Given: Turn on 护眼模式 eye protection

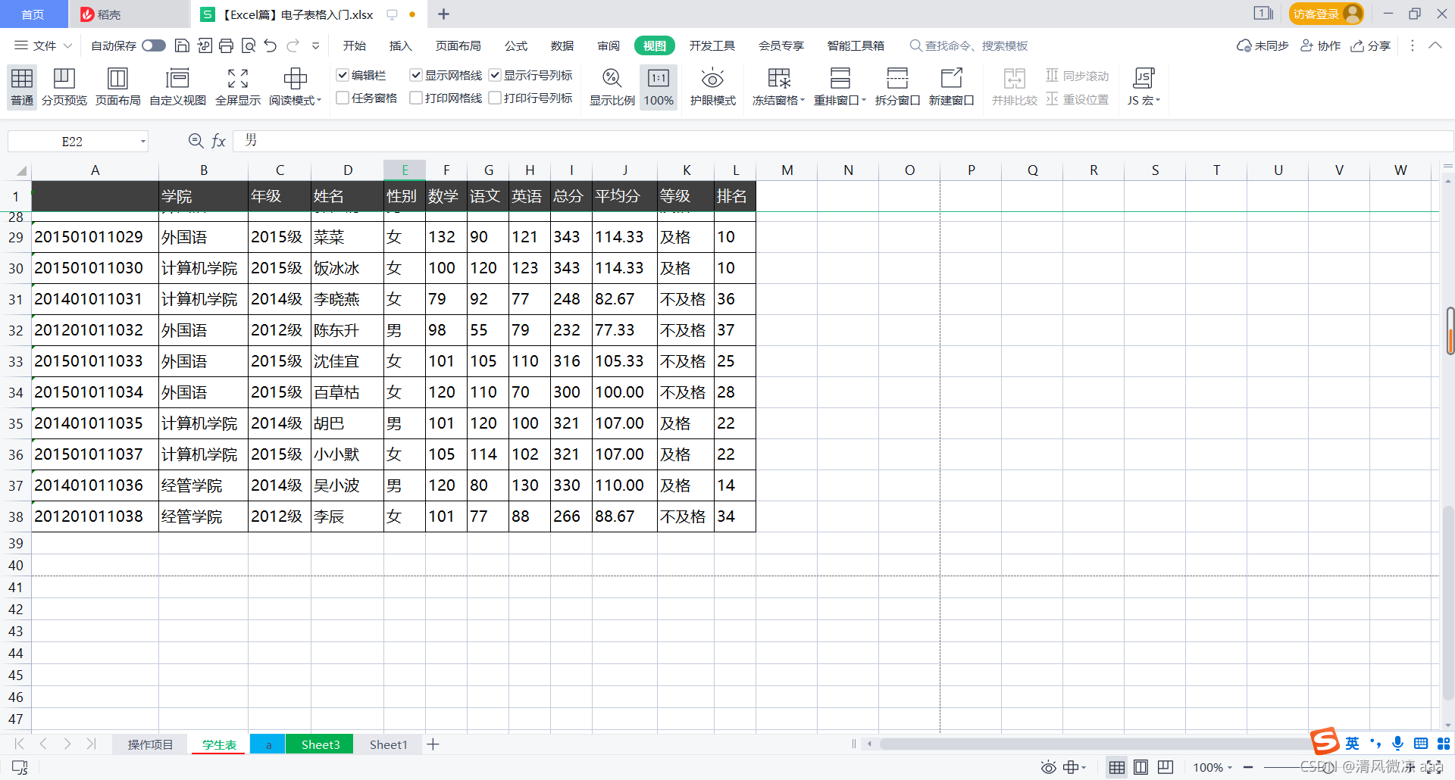Looking at the screenshot, I should (x=713, y=87).
